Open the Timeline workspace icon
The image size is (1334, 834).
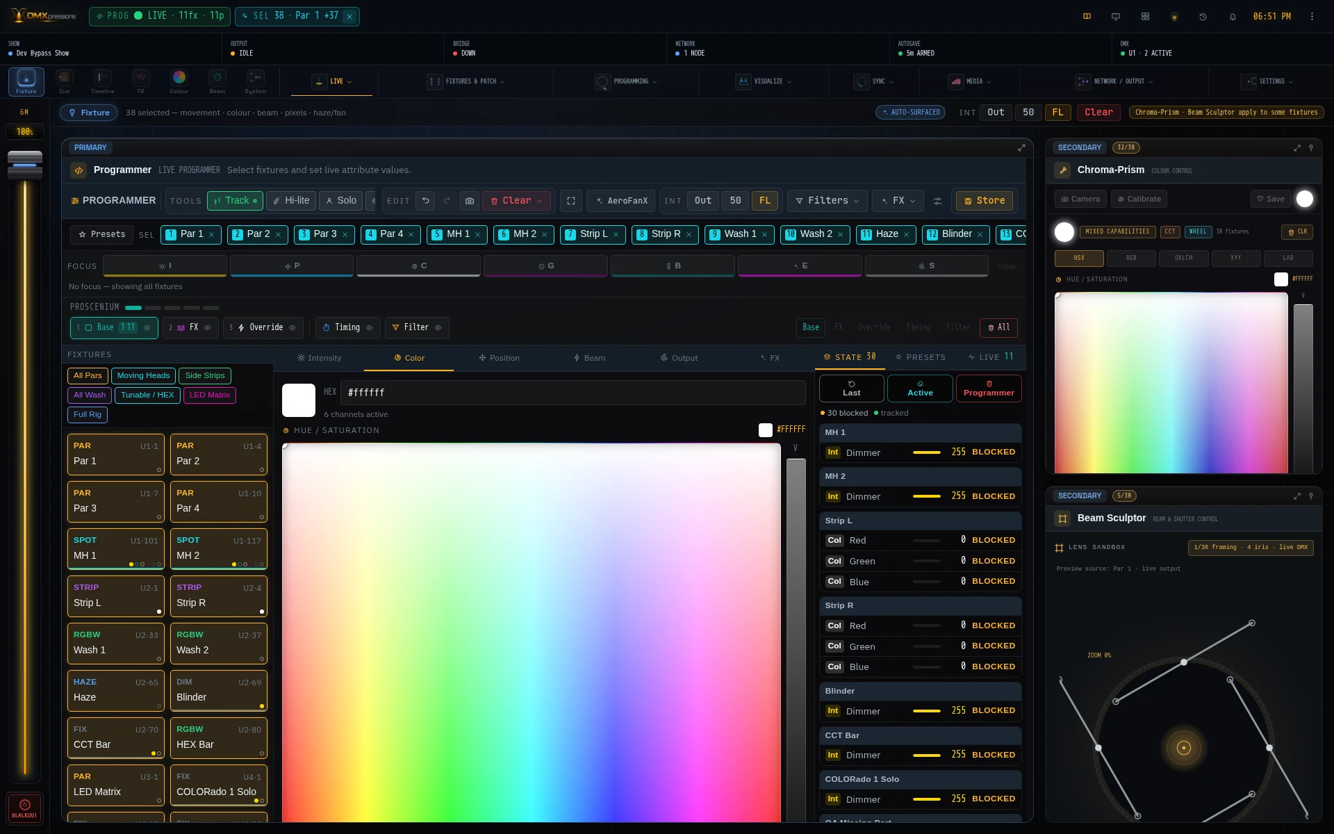point(102,81)
